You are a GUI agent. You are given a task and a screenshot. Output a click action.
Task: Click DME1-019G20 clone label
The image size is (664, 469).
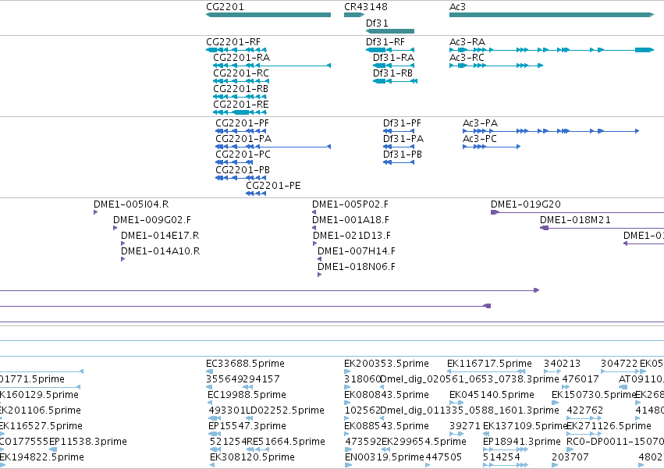click(526, 204)
